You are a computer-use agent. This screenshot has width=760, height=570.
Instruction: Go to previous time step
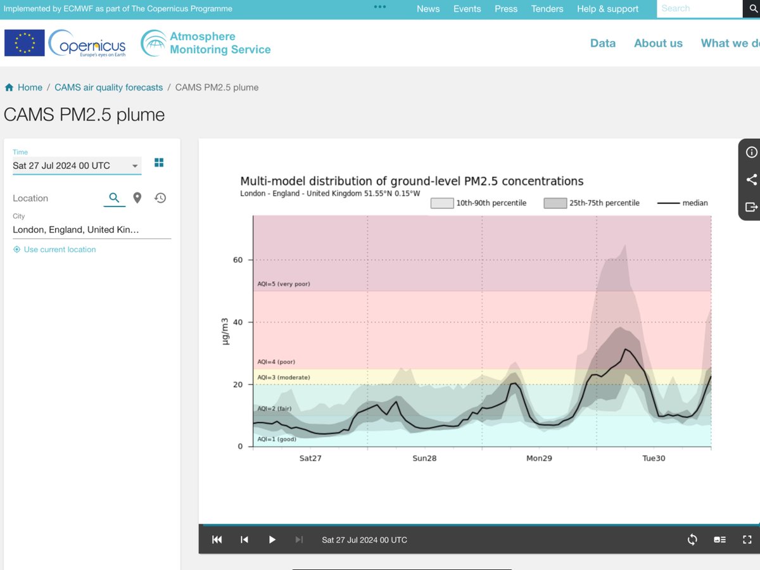pyautogui.click(x=244, y=540)
